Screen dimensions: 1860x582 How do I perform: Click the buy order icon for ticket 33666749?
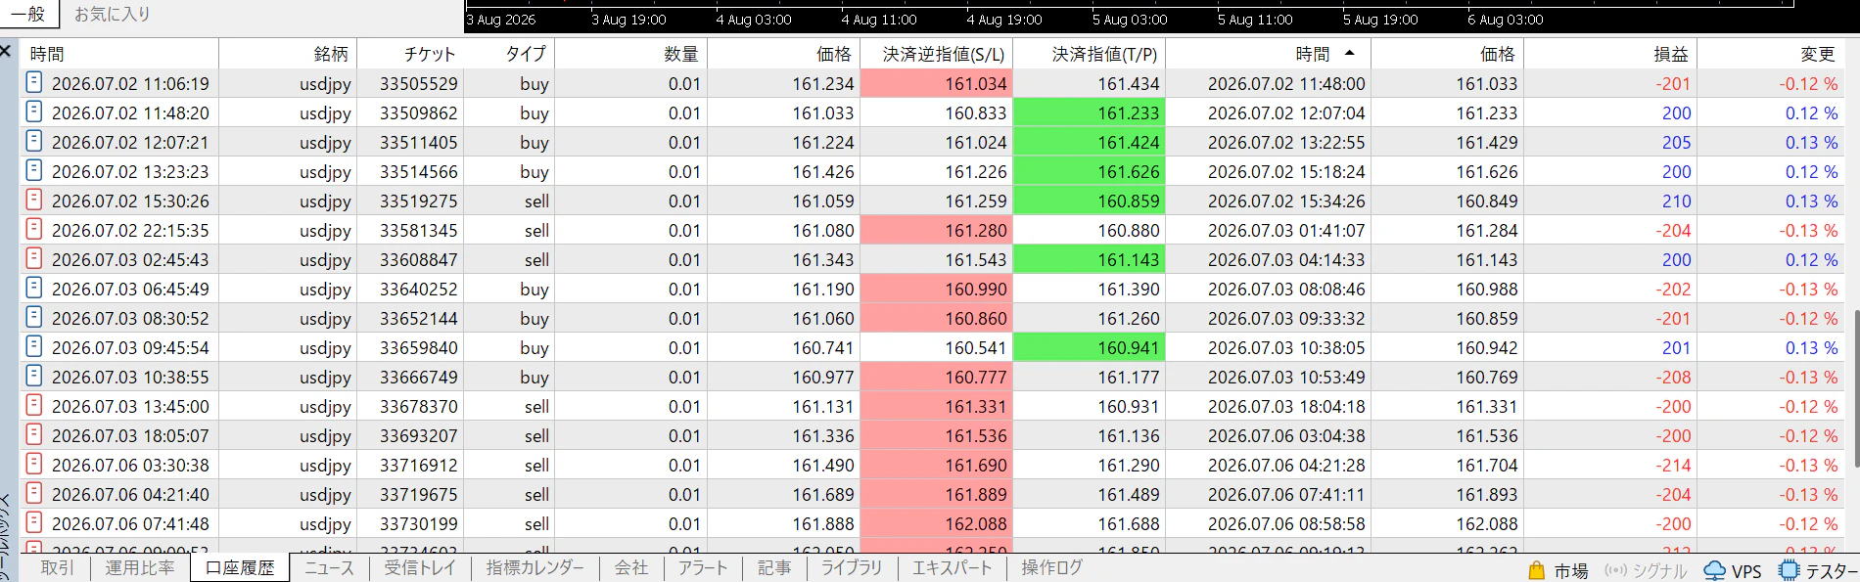tap(33, 376)
